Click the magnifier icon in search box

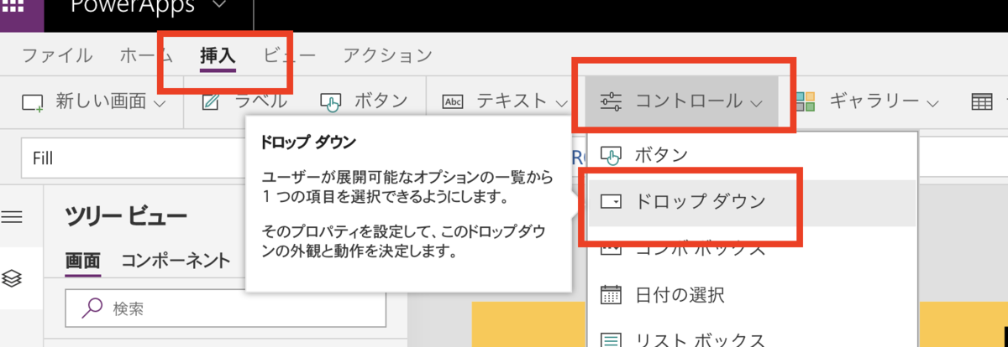coord(92,308)
